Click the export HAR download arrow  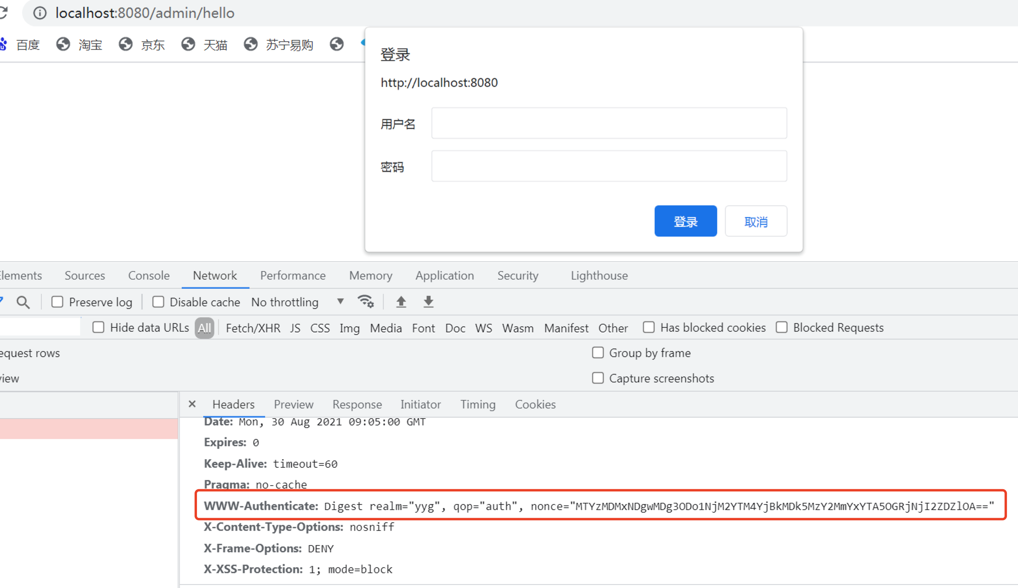pos(429,302)
